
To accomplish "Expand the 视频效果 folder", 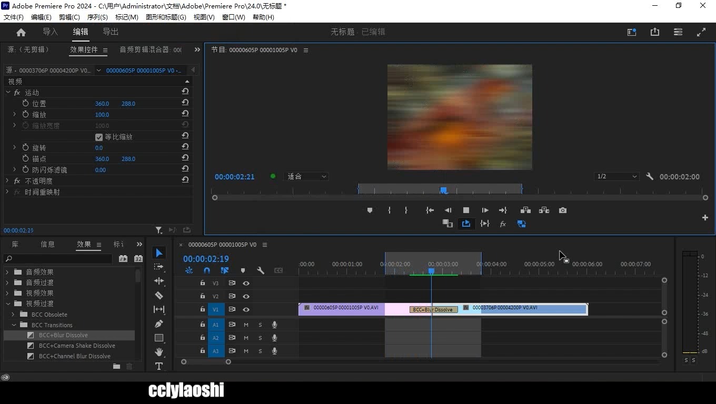I will click(8, 293).
